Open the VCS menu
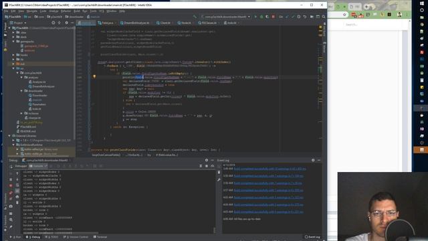 coord(102,11)
